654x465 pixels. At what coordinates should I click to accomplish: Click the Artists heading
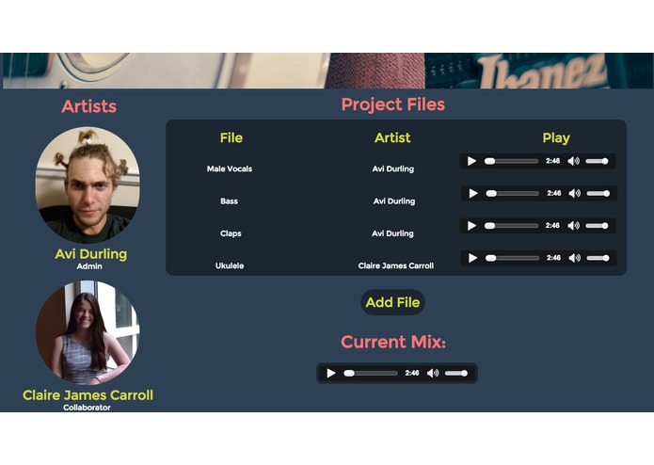[88, 106]
